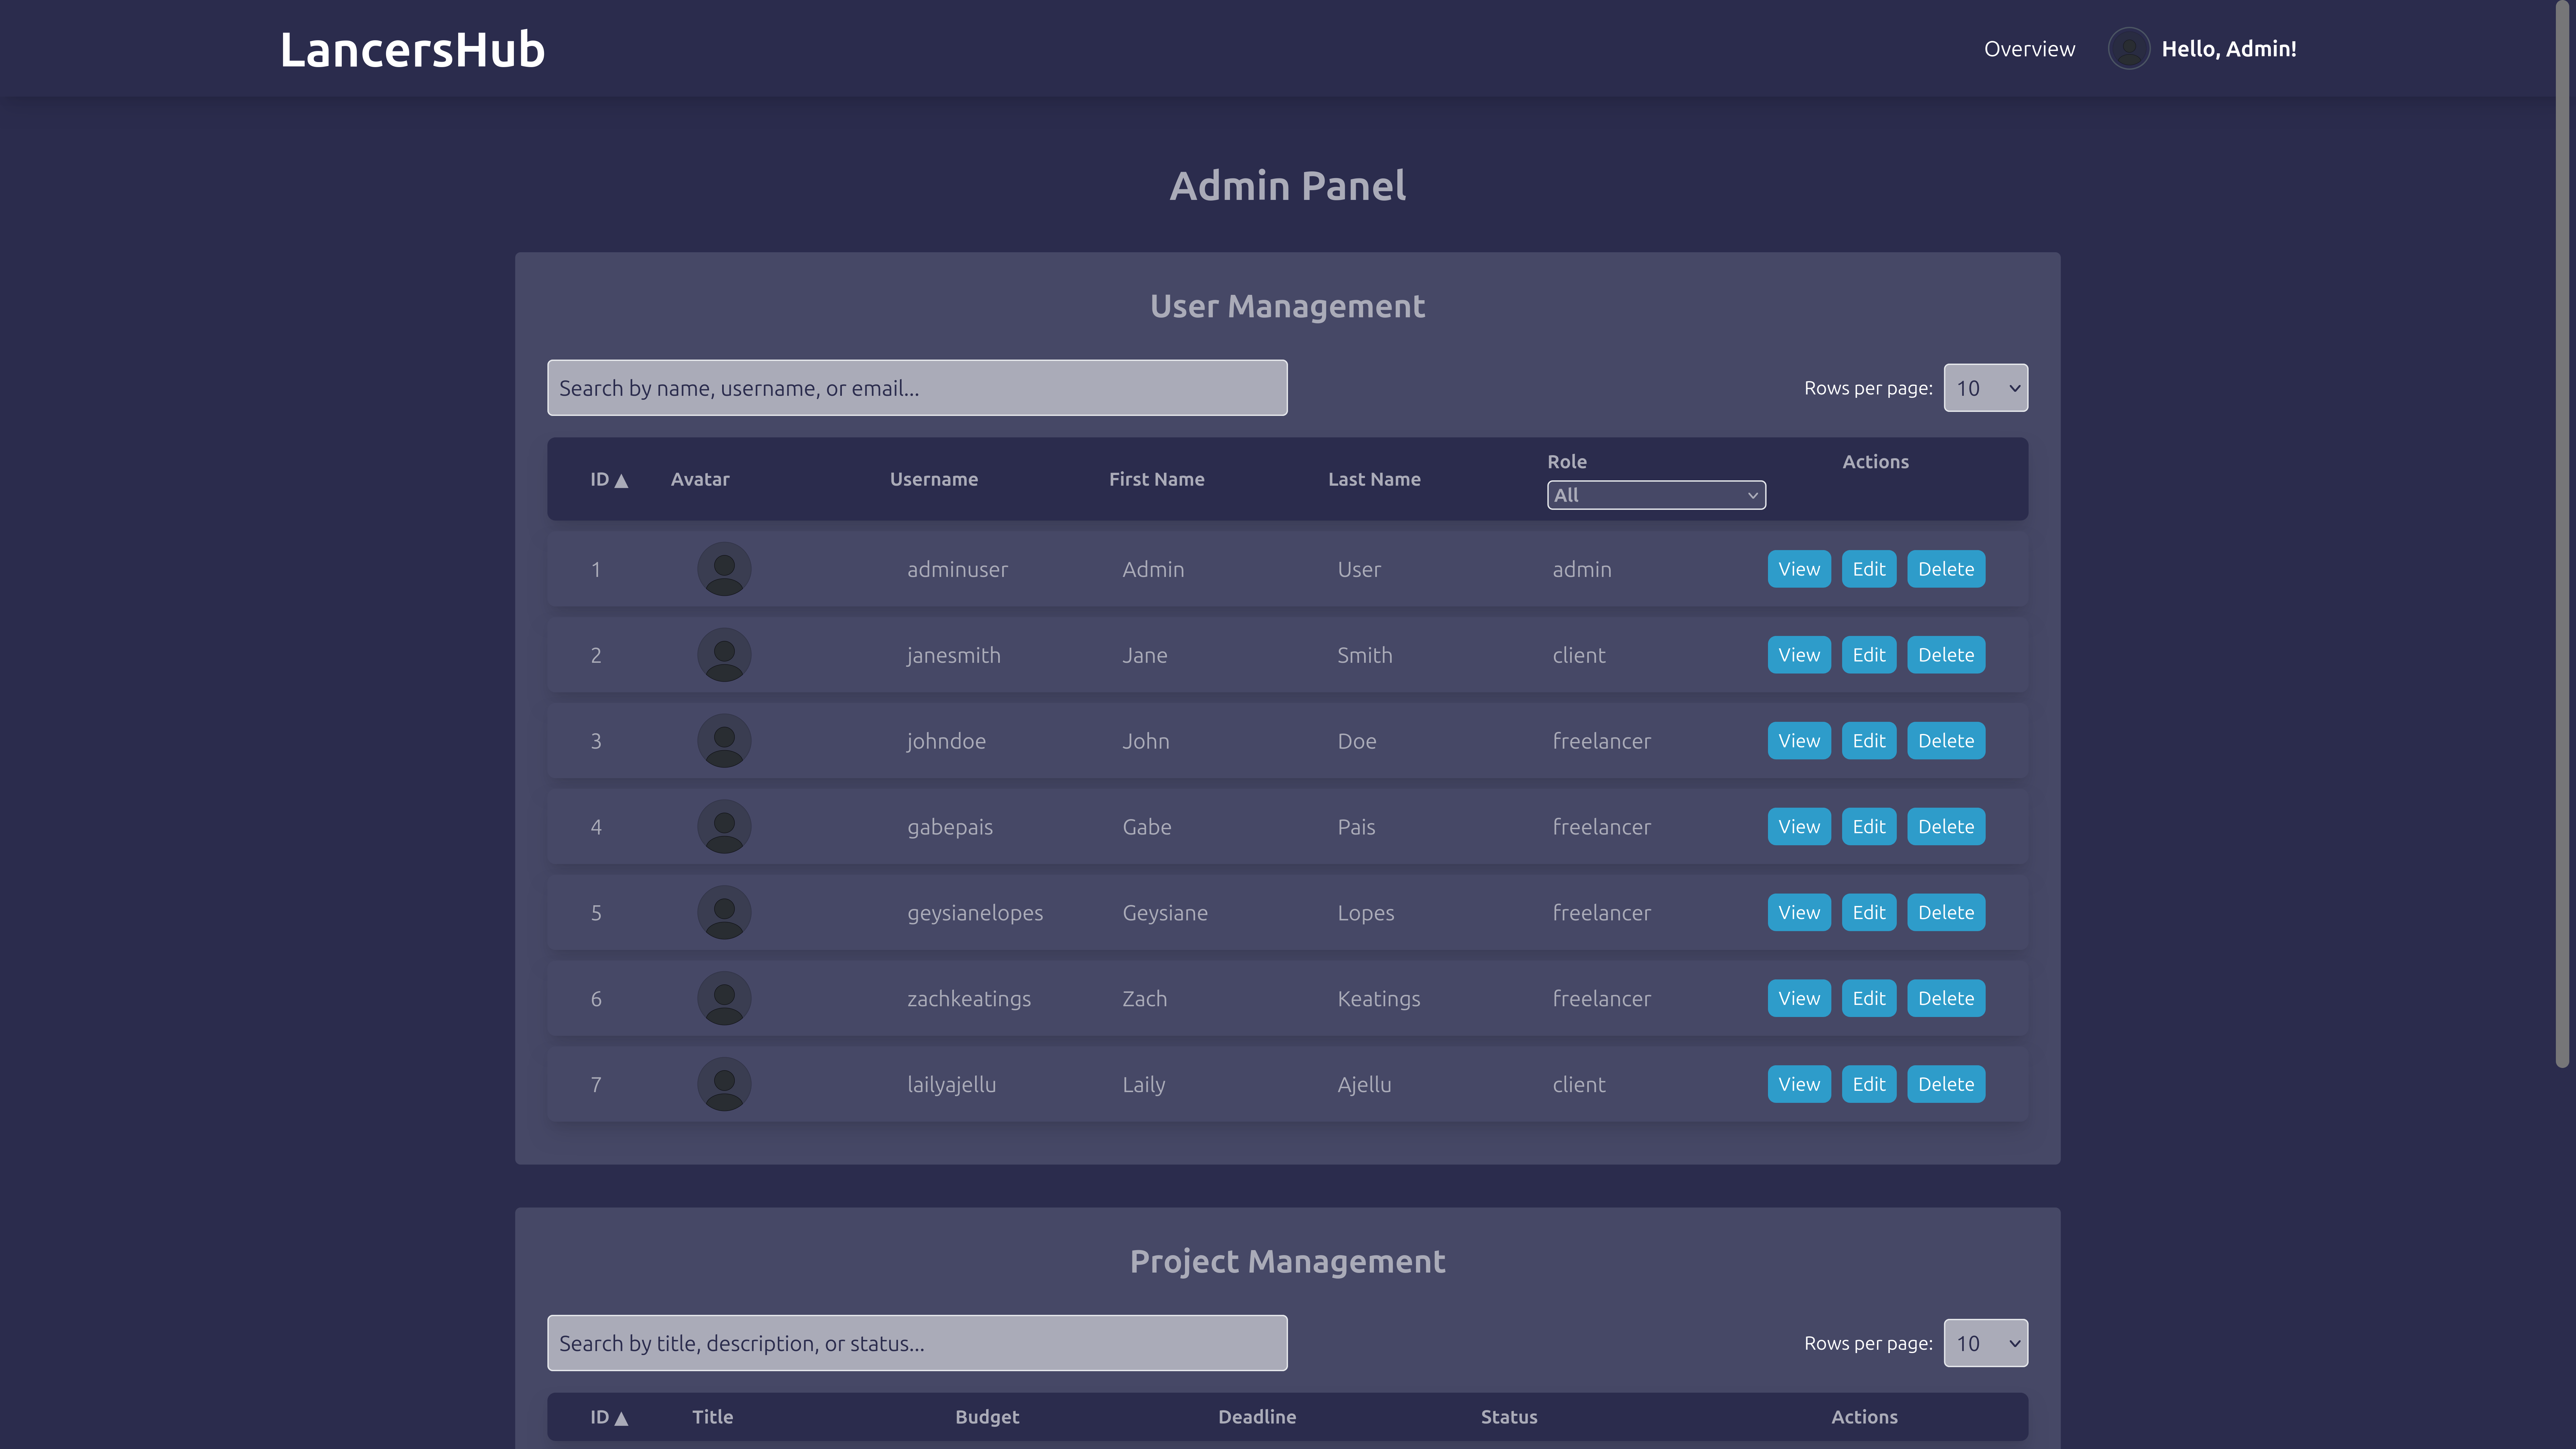2576x1449 pixels.
Task: Open the Role filter dropdown
Action: tap(1656, 495)
